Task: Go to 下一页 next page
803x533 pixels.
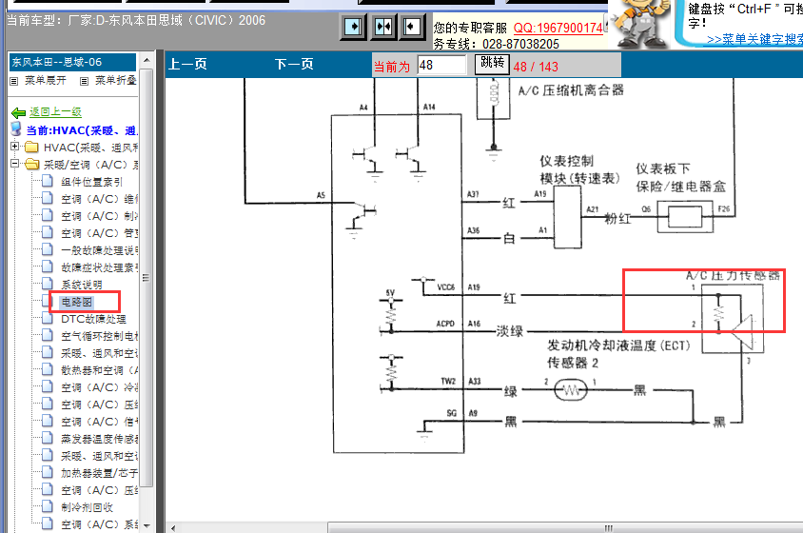Action: coord(294,64)
